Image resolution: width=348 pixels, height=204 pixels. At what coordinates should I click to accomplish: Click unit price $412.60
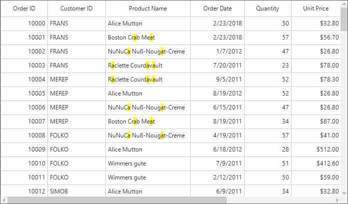(x=328, y=163)
